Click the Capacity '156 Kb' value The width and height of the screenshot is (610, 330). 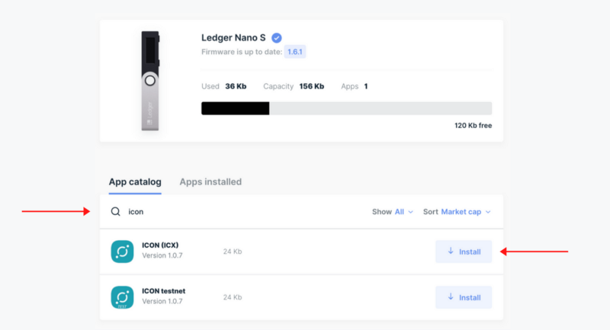tap(312, 86)
